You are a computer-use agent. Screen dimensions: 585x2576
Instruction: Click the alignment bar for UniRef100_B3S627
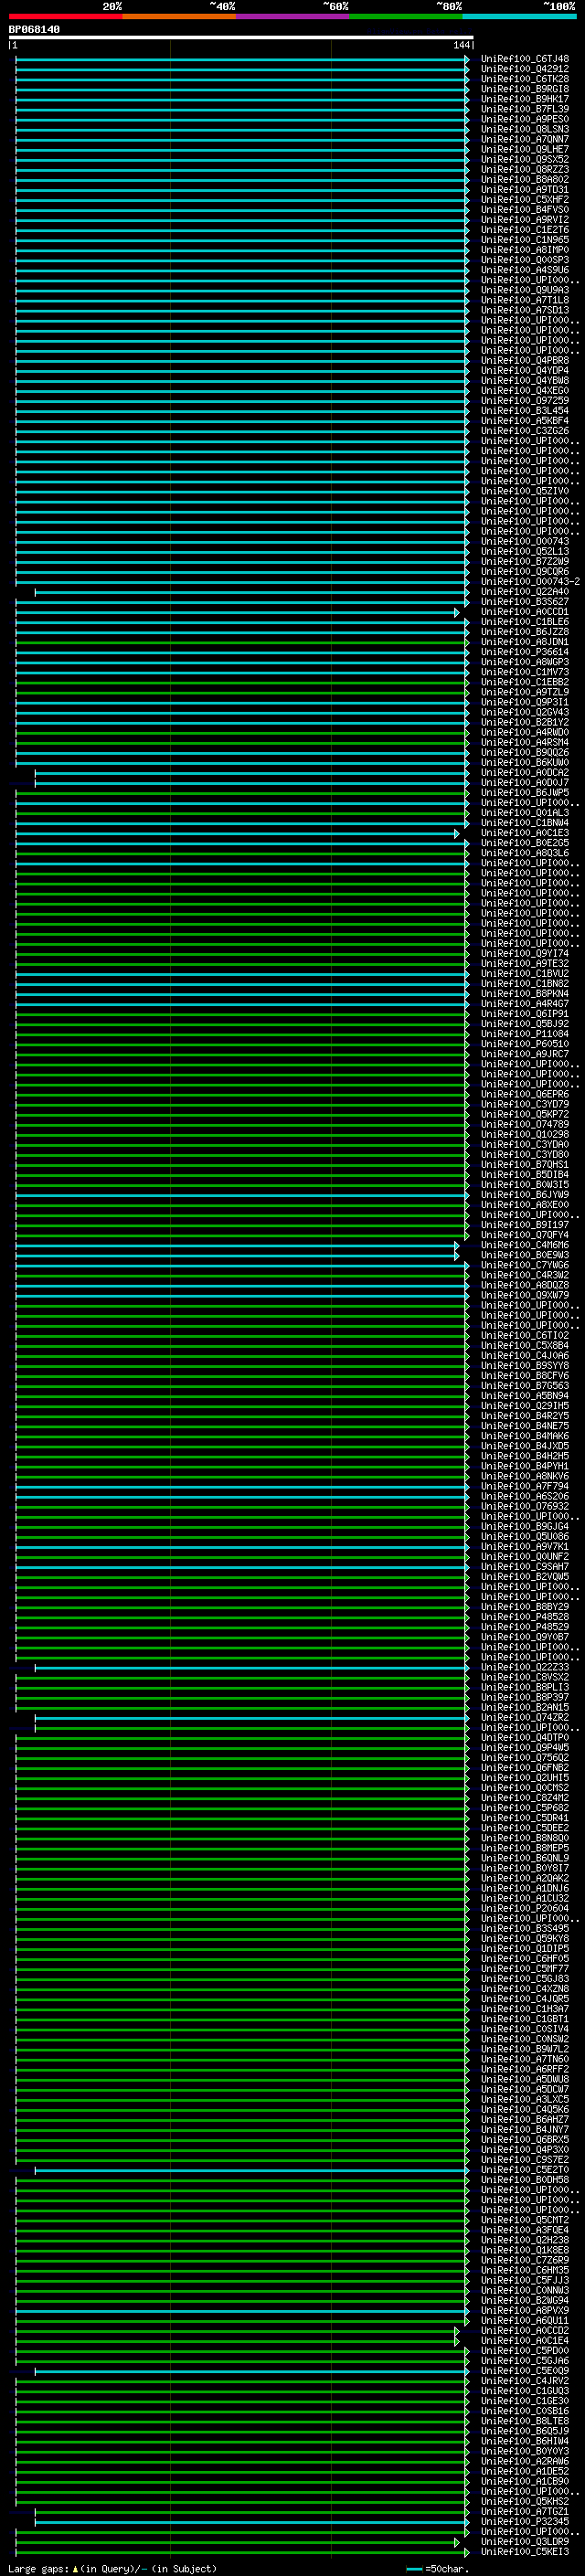pos(241,602)
